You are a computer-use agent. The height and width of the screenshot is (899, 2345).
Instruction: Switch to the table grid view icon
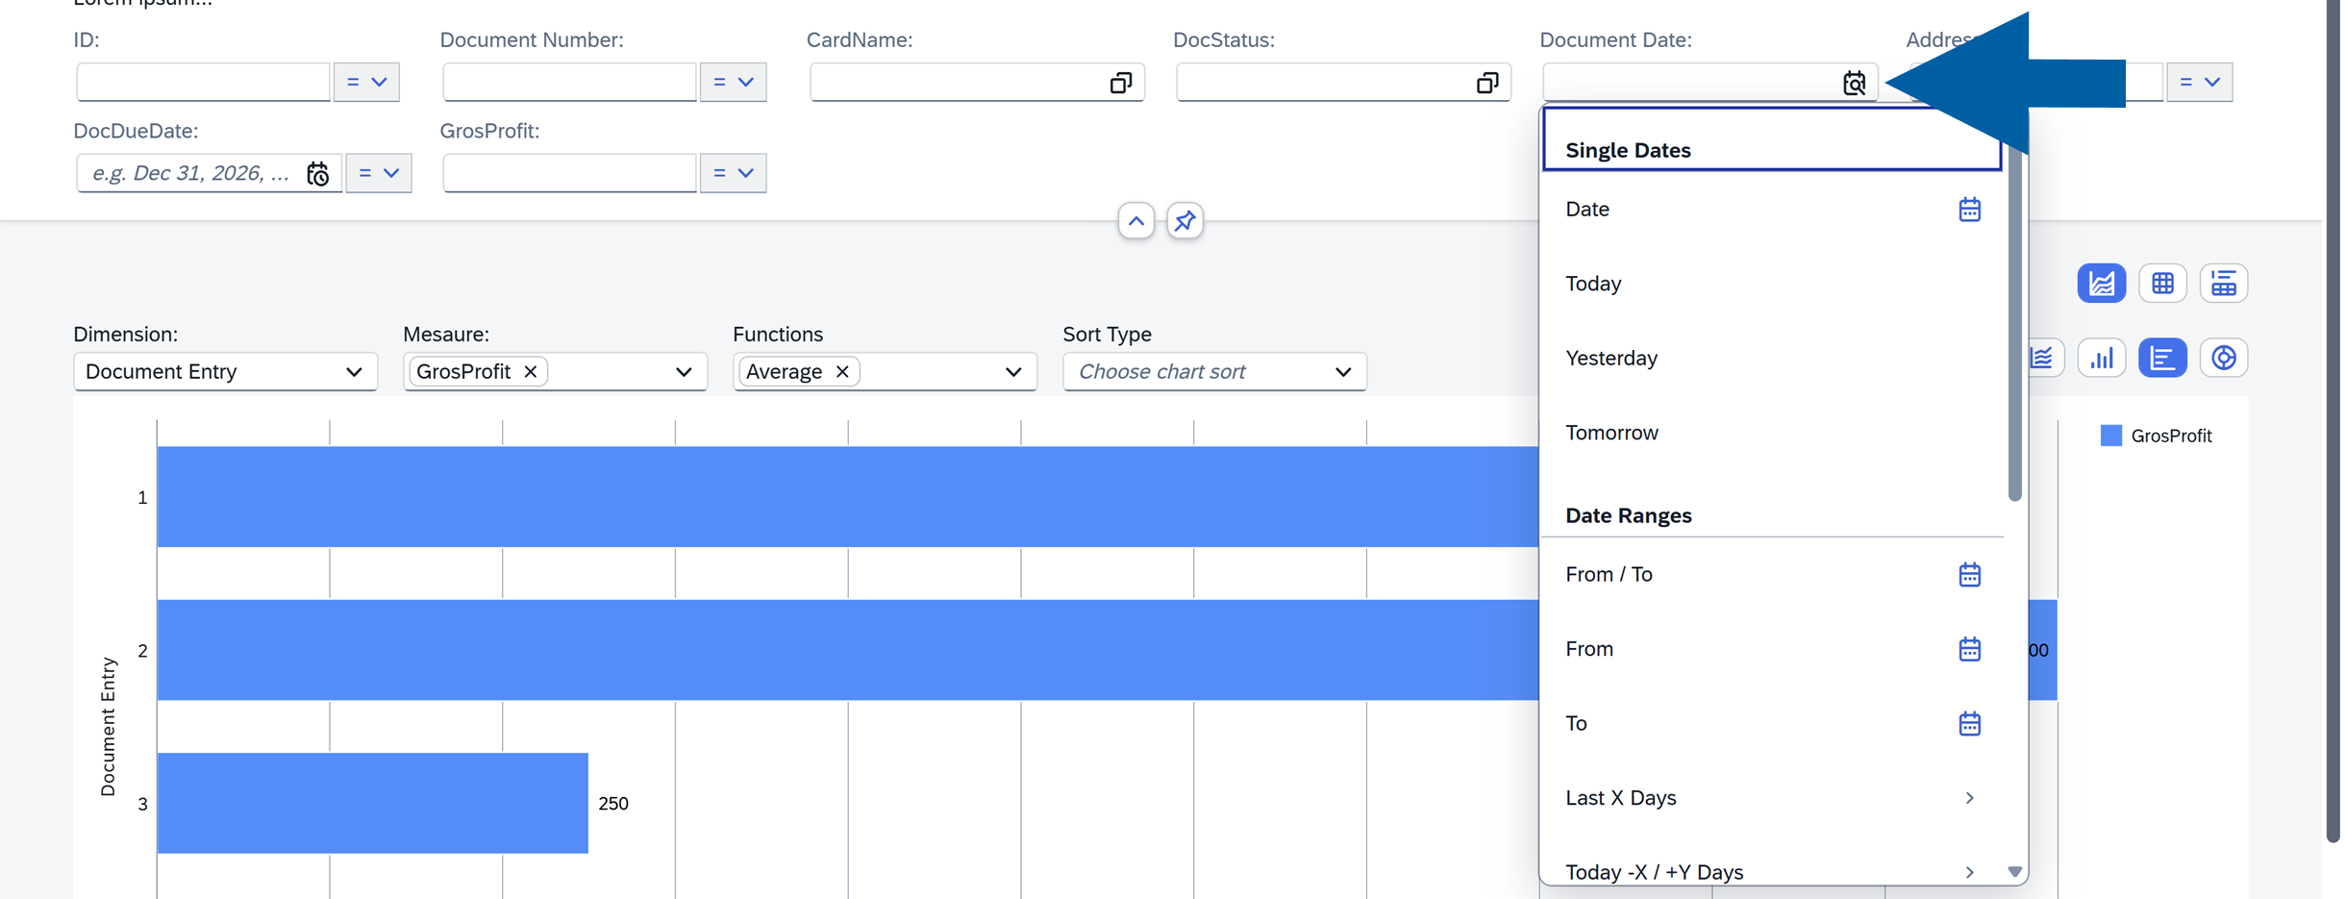click(2162, 283)
